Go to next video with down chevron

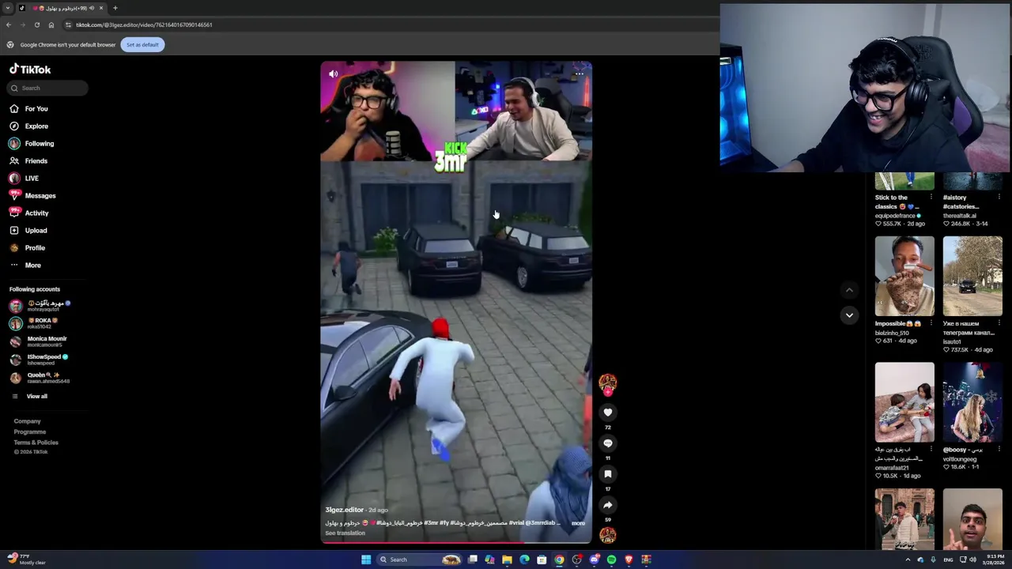pos(849,315)
